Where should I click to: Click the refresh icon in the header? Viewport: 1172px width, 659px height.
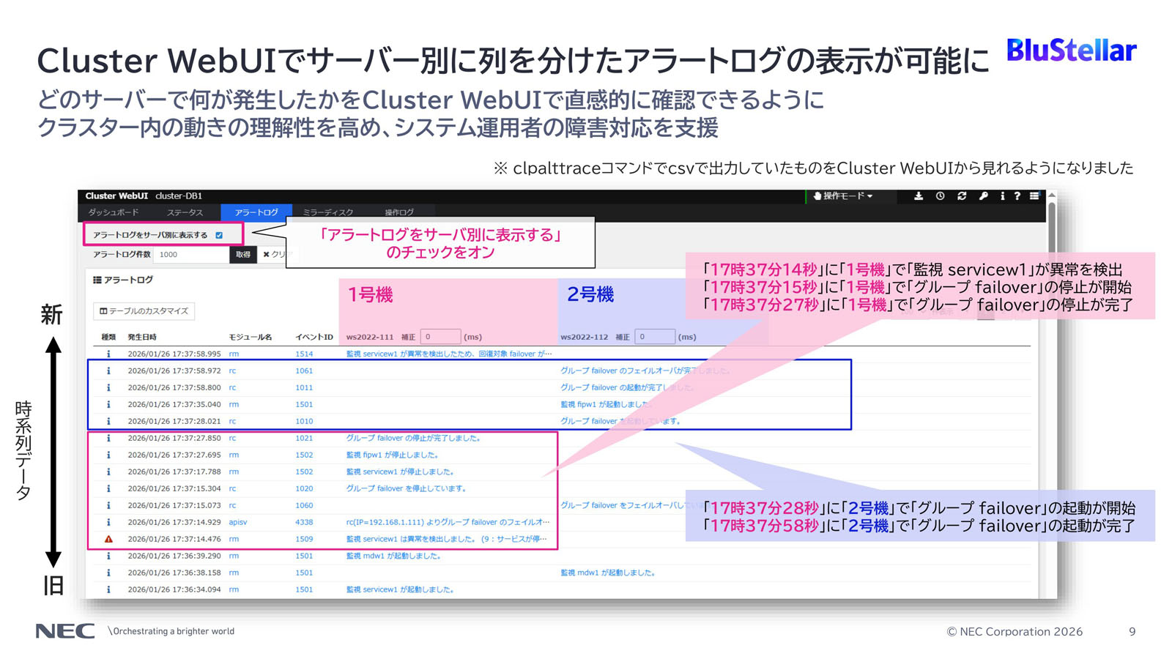tap(962, 196)
